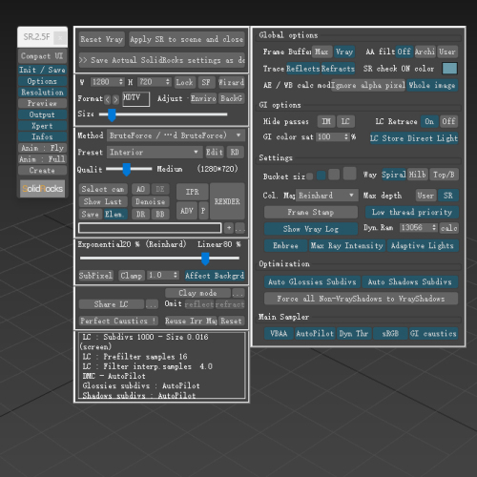The image size is (477, 477).
Task: Adjust the Width 1280 spinner arrows
Action: click(x=121, y=82)
